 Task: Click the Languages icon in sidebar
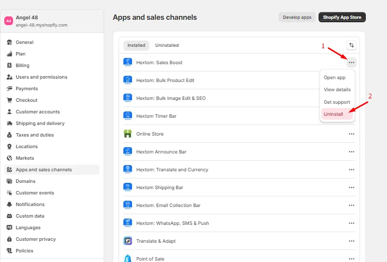coord(9,227)
